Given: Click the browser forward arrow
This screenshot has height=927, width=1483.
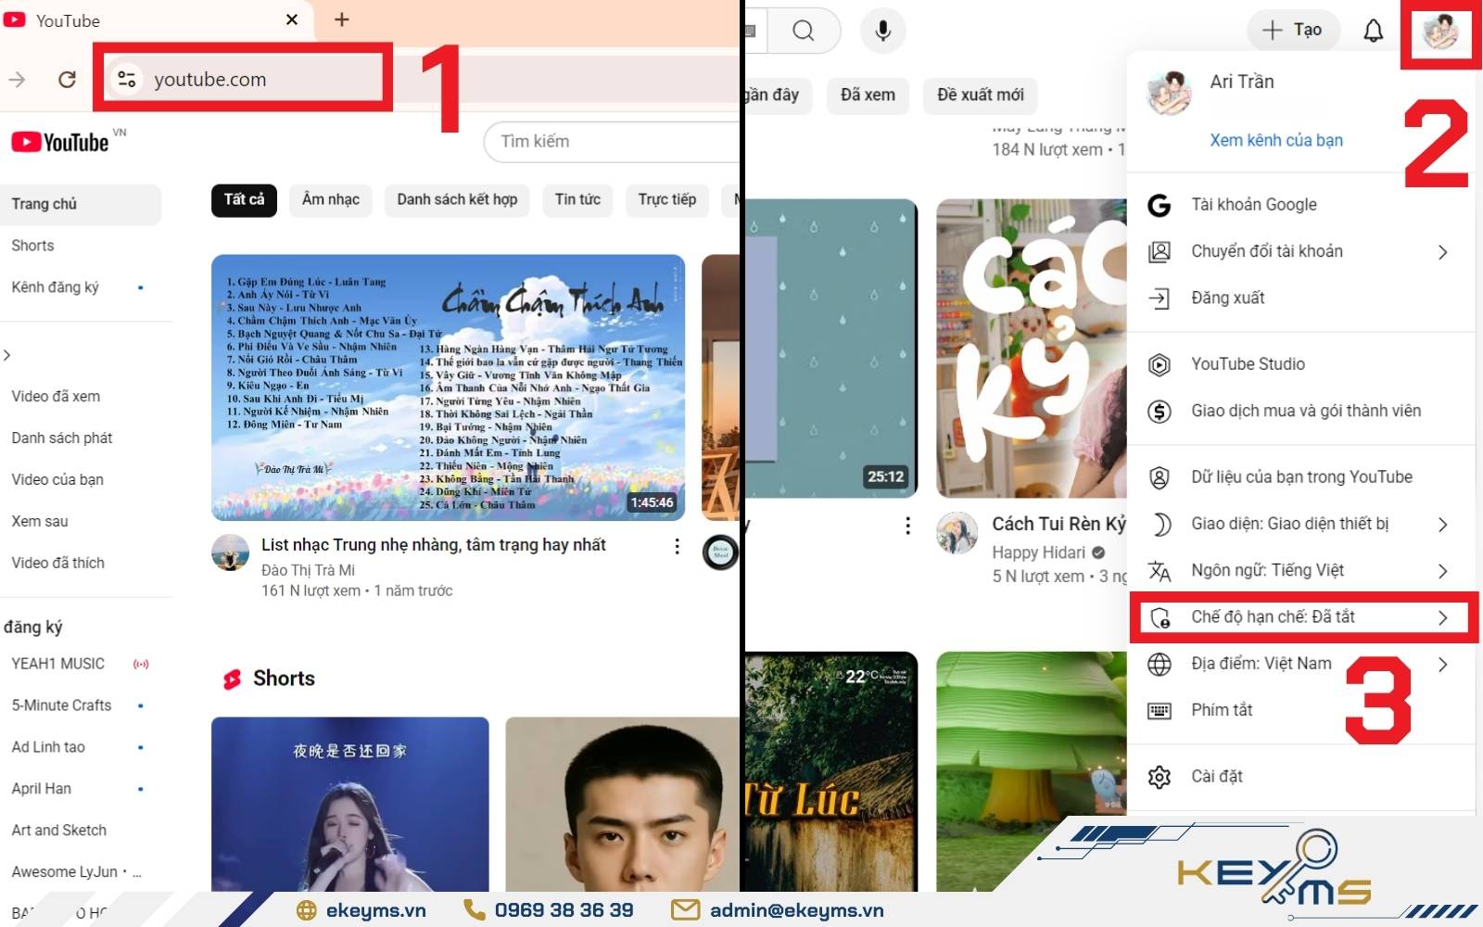Looking at the screenshot, I should (17, 80).
